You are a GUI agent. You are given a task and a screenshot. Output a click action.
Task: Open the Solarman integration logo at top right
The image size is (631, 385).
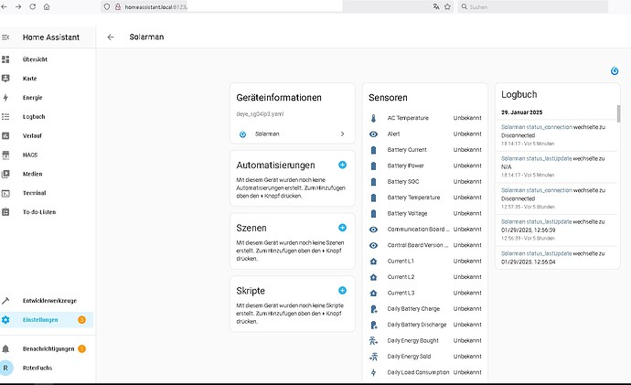click(615, 70)
